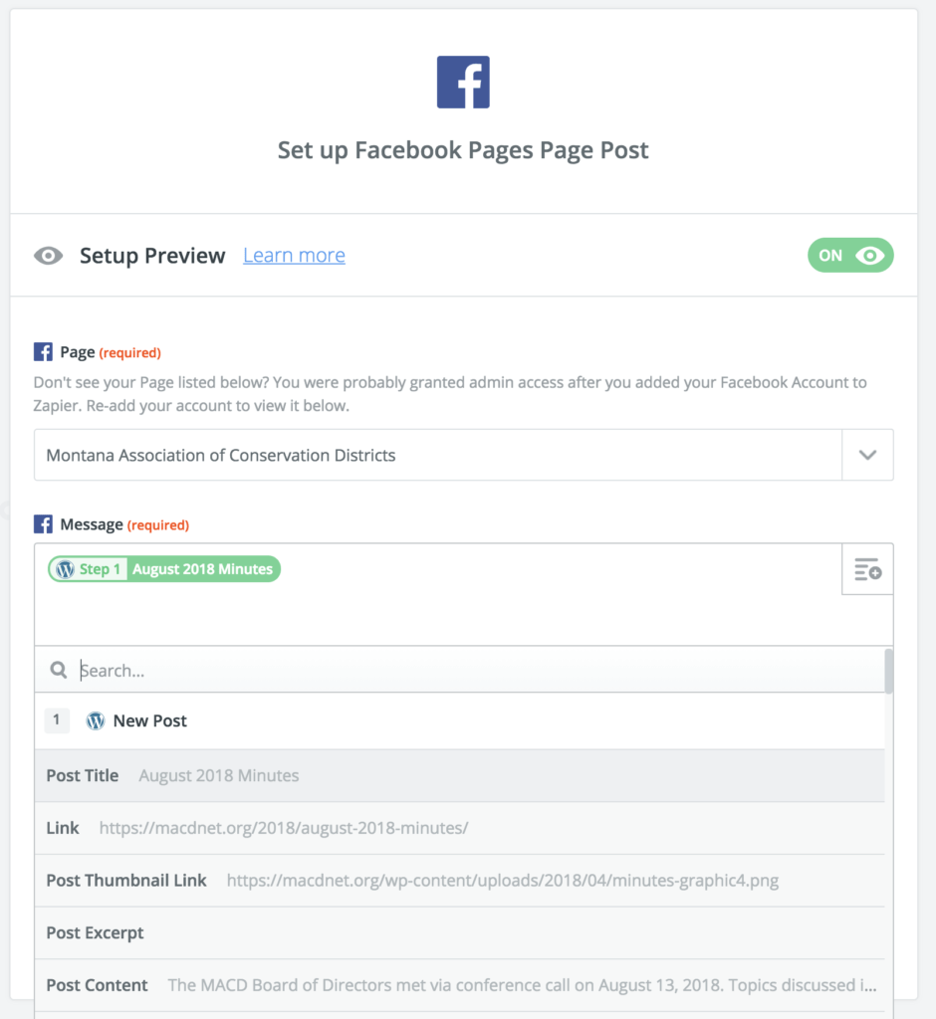Click the large Facebook logo icon
This screenshot has height=1019, width=936.
coord(463,83)
